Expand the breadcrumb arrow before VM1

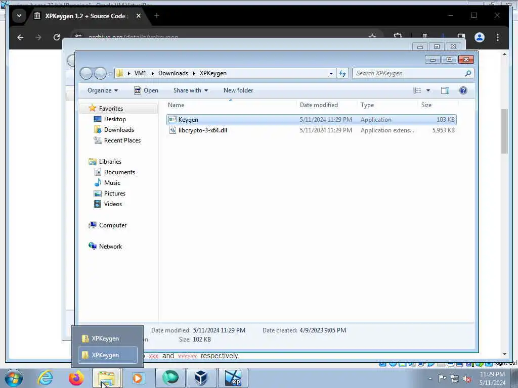click(128, 73)
